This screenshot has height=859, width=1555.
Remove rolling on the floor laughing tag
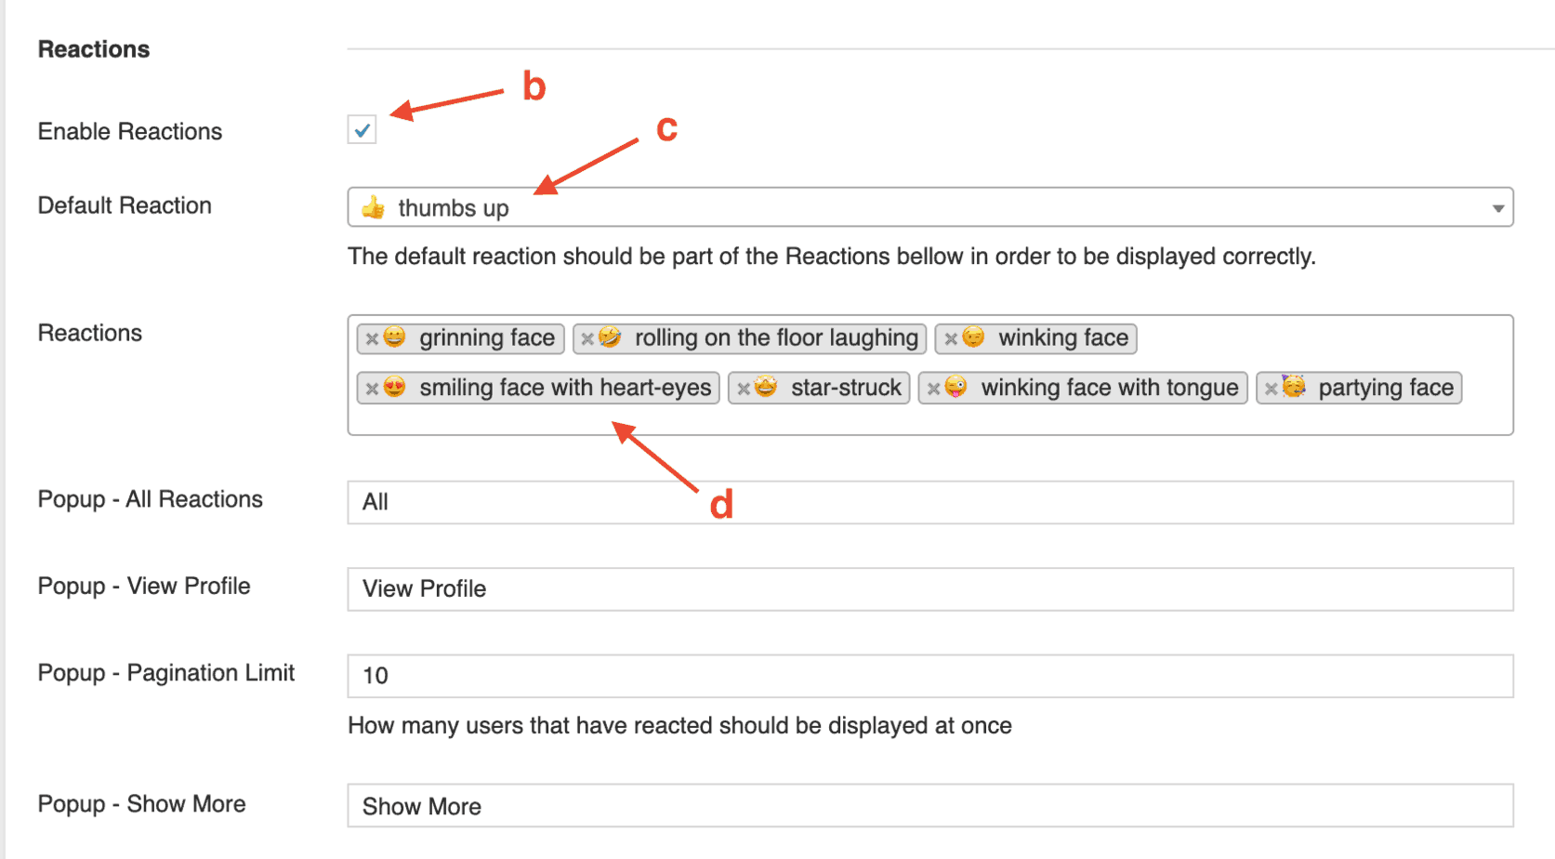tap(587, 338)
